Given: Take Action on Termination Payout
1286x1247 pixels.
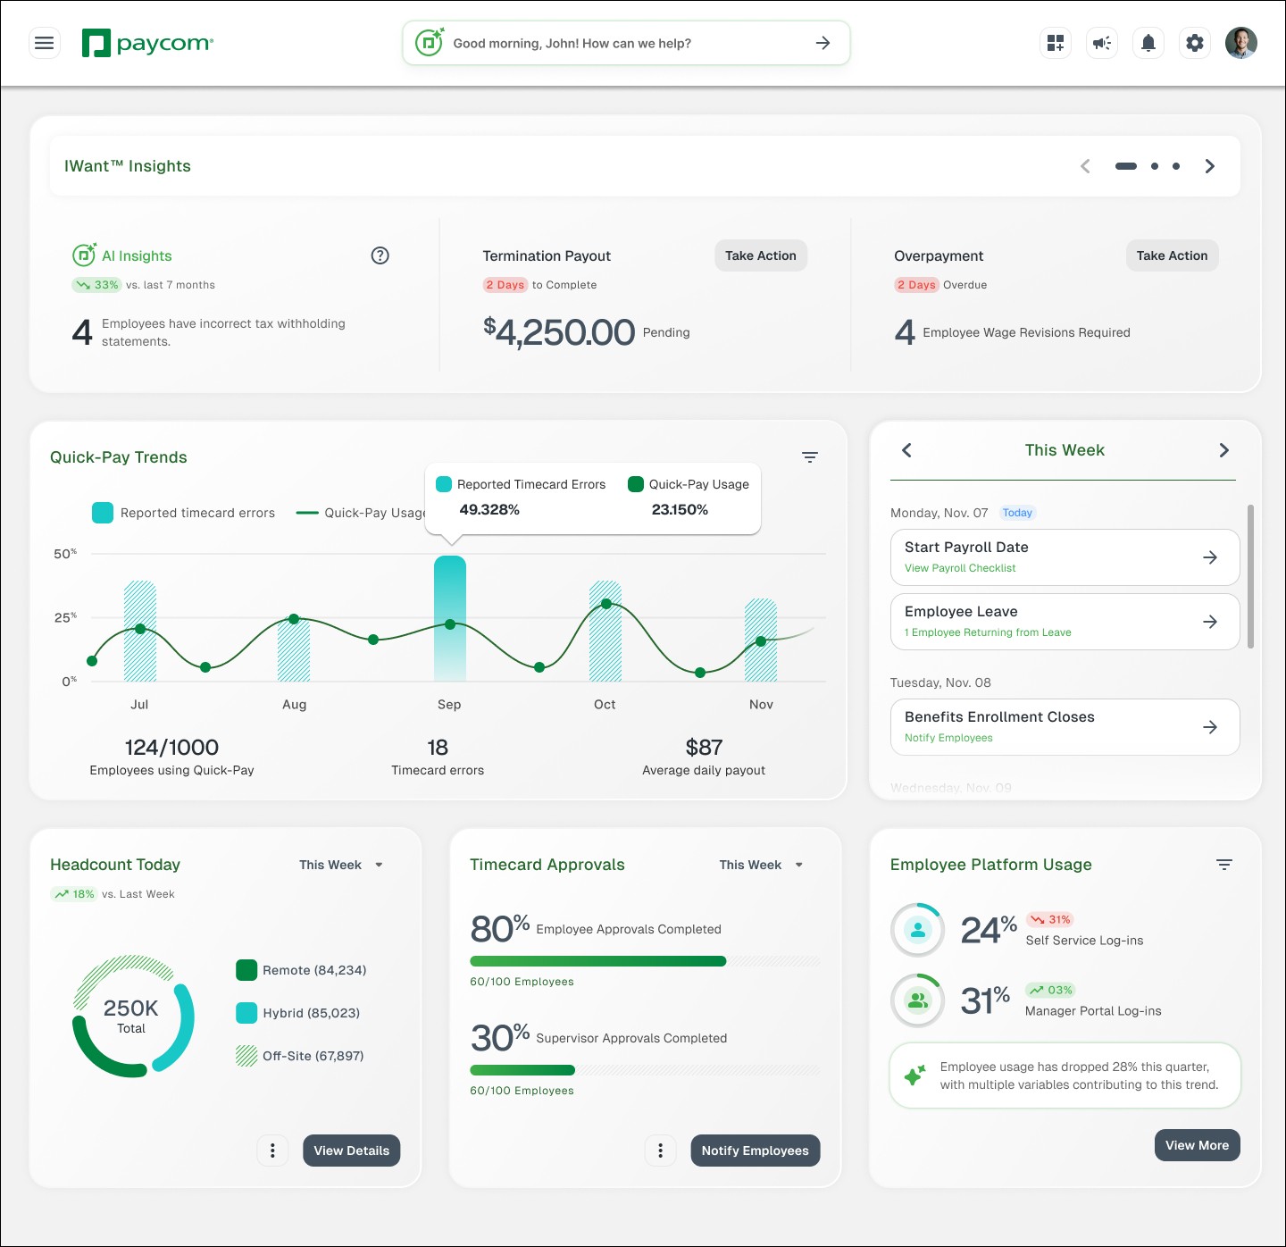Looking at the screenshot, I should [761, 255].
